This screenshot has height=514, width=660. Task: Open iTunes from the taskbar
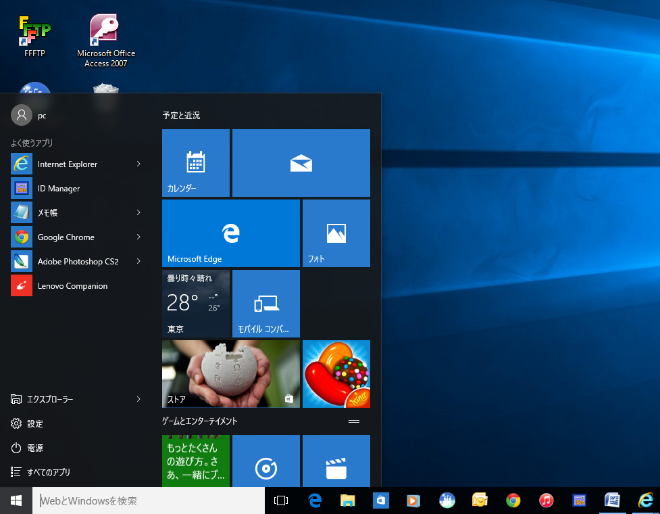tap(546, 500)
